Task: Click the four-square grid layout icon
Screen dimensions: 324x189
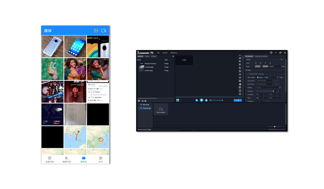Action: pos(178,100)
